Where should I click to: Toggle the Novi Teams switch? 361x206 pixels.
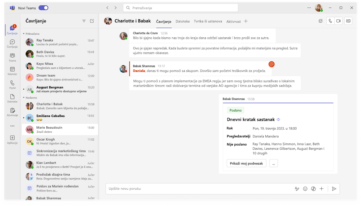[x=43, y=8]
